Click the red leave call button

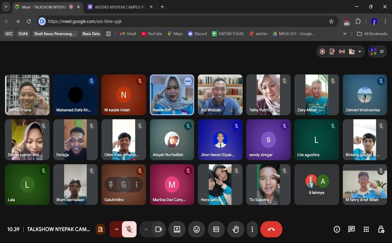[271, 229]
